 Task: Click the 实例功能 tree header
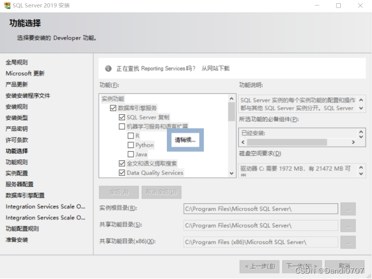(x=113, y=99)
